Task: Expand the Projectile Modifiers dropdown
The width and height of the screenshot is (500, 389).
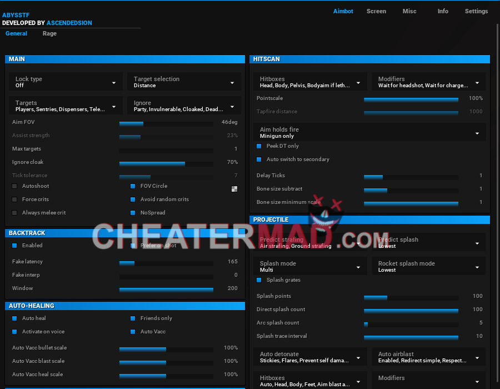Action: [x=428, y=381]
